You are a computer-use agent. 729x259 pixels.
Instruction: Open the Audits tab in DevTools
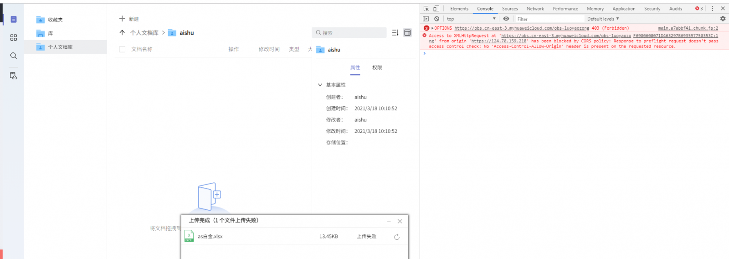676,9
